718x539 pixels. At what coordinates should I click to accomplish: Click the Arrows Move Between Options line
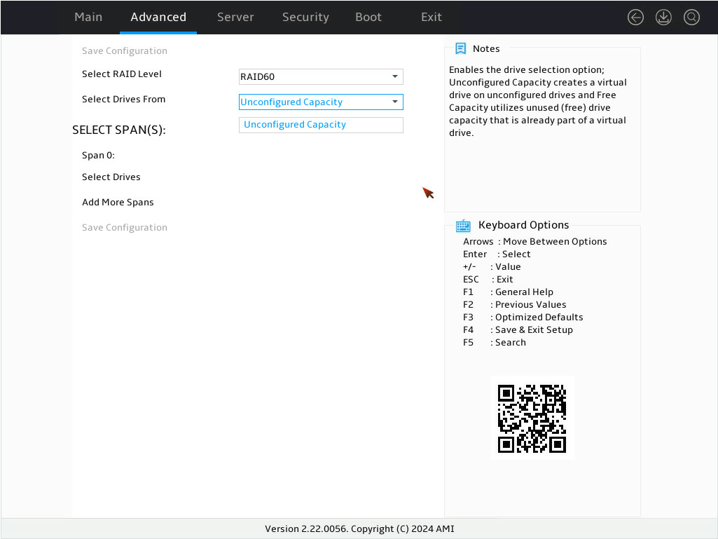pos(535,242)
